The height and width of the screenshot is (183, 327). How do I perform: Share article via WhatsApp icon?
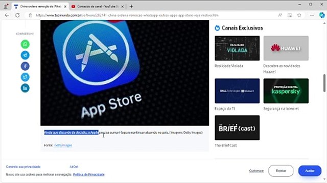pyautogui.click(x=25, y=44)
